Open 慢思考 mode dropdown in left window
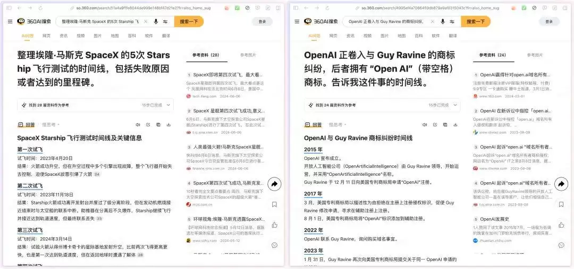Image resolution: width=574 pixels, height=269 pixels. tap(50, 124)
